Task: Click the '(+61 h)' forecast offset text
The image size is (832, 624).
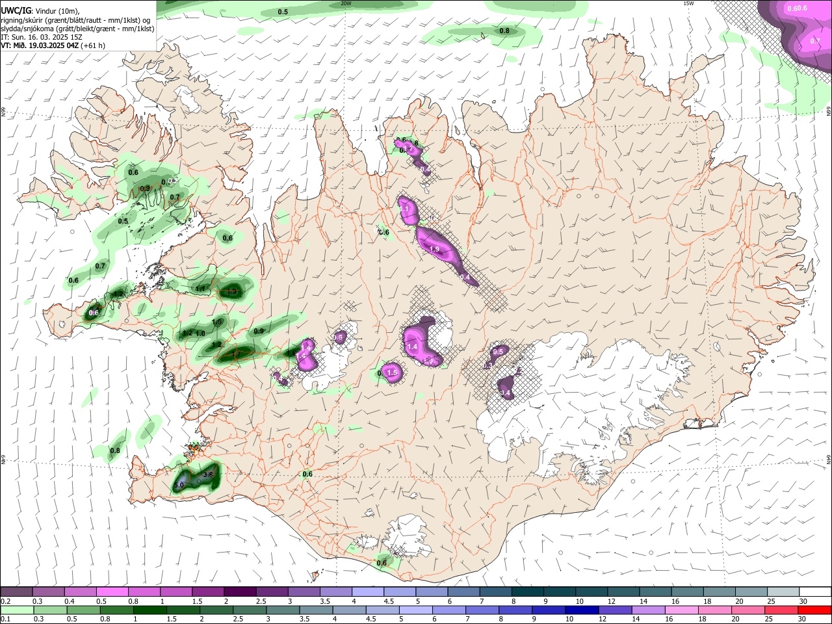Action: (x=94, y=45)
